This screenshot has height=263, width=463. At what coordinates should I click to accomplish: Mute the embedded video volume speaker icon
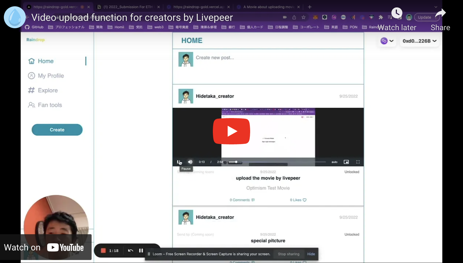coord(190,162)
